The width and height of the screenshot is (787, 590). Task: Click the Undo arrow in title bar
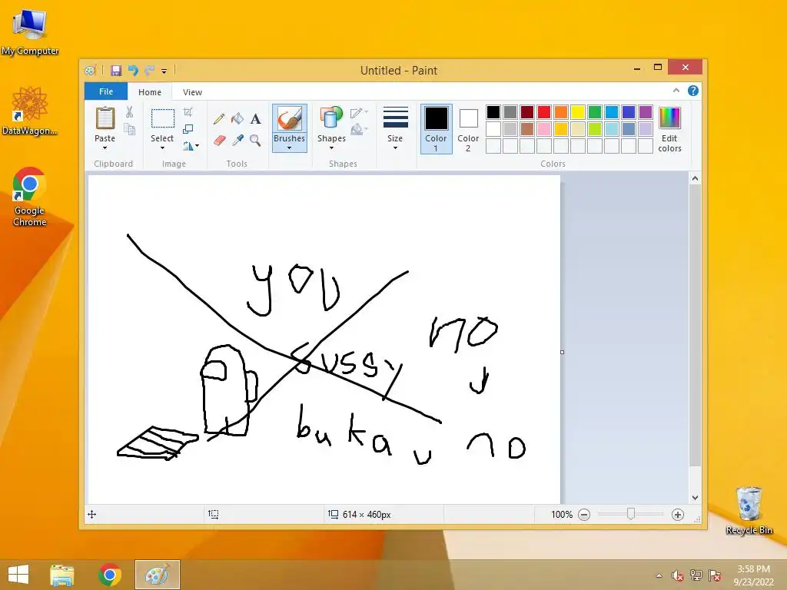coord(133,70)
